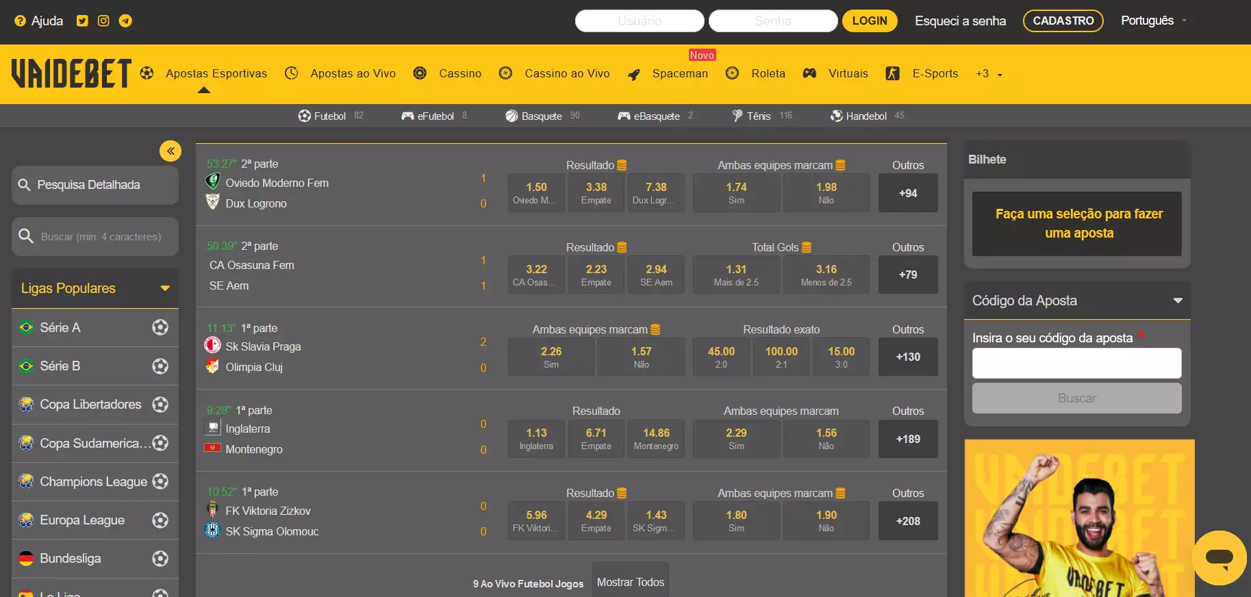Screen dimensions: 1251x597
Task: Expand the Português language dropdown
Action: point(1153,21)
